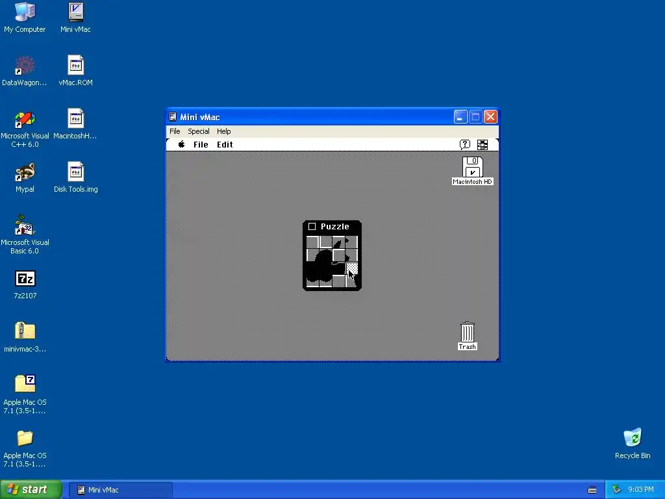Select the minivmac-3... zipped folder icon
This screenshot has width=665, height=499.
[x=25, y=331]
